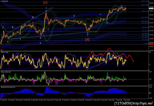154x106 pixels.
Task: Click the 31 Aug 14:45 time axis label
Action: click(x=88, y=100)
